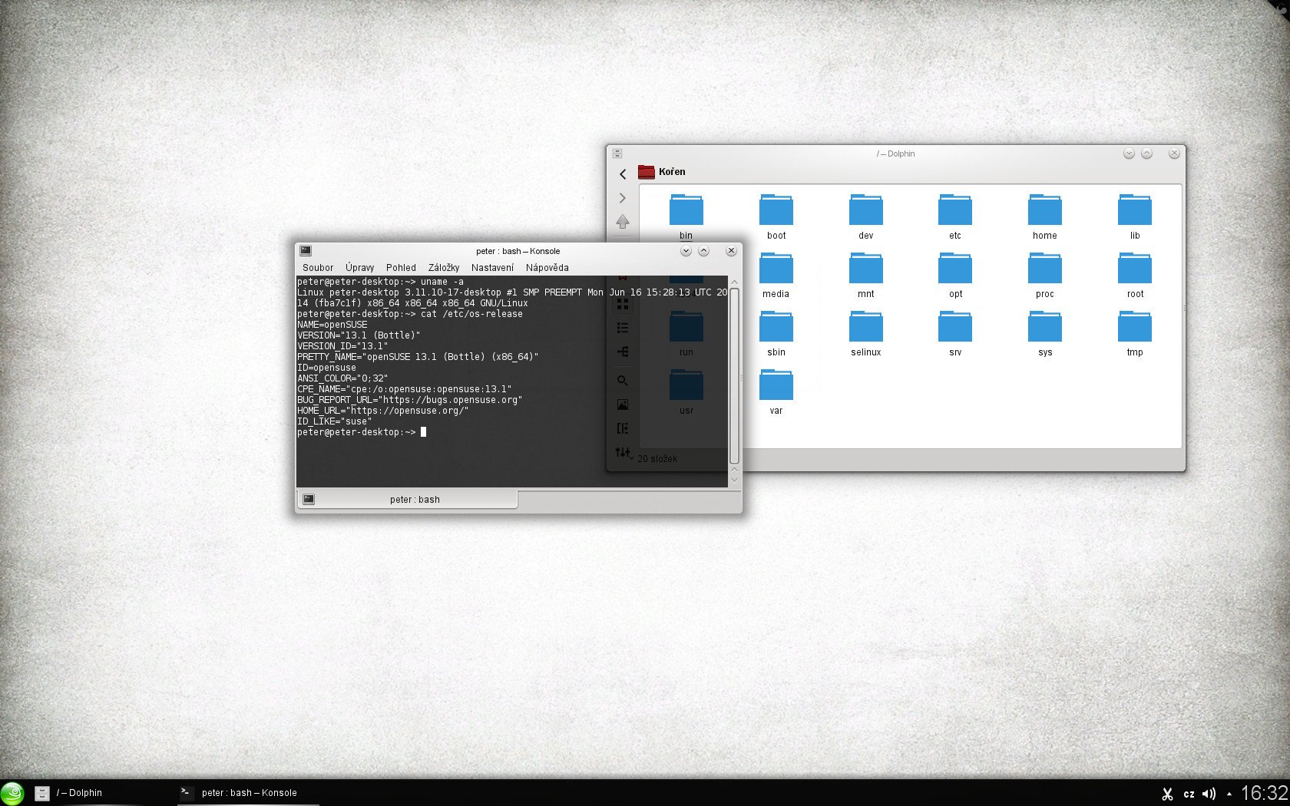This screenshot has height=806, width=1290.
Task: Click the Konsole scrollbar up arrow
Action: (734, 282)
